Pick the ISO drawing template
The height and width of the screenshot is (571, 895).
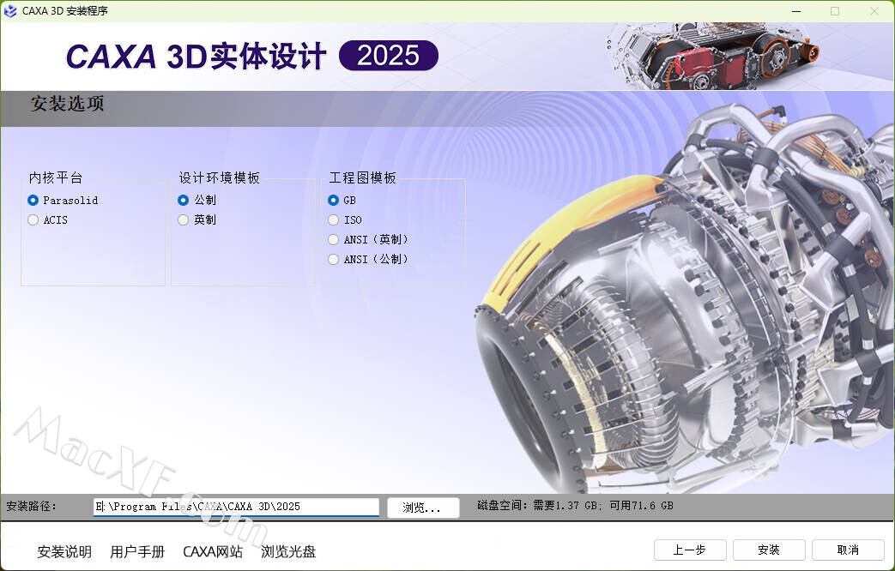point(334,219)
